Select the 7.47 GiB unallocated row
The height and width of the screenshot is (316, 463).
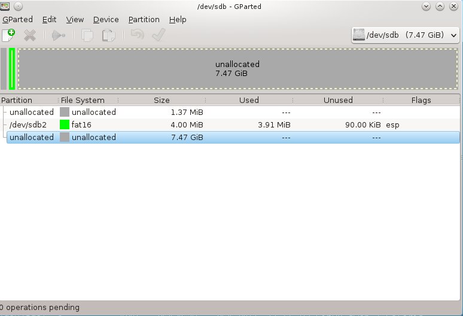point(233,137)
